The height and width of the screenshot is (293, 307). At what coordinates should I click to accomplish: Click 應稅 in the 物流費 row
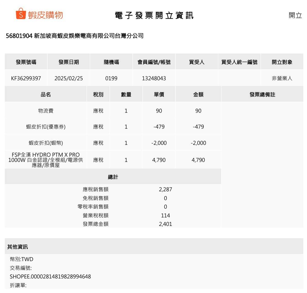98,111
